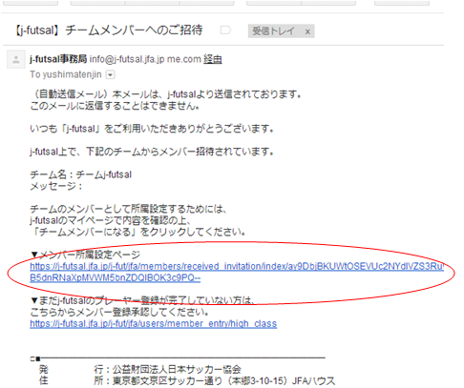464x388 pixels.
Task: Click the rightmost standalone toolbar button at top
Action: (x=402, y=3)
